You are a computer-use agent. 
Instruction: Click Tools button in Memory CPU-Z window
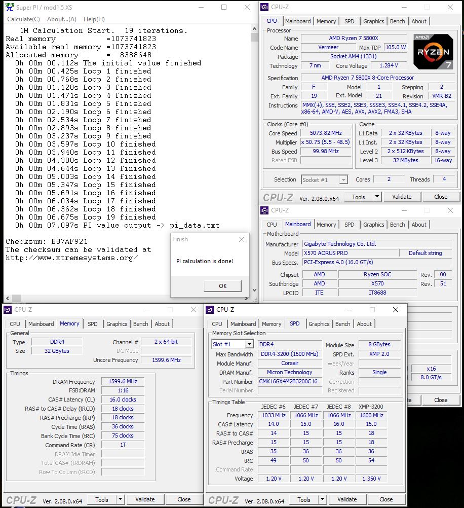pyautogui.click(x=102, y=499)
